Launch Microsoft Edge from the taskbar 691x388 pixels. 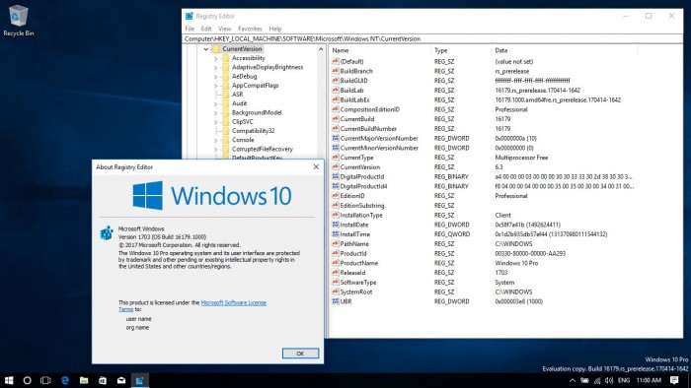[65, 380]
